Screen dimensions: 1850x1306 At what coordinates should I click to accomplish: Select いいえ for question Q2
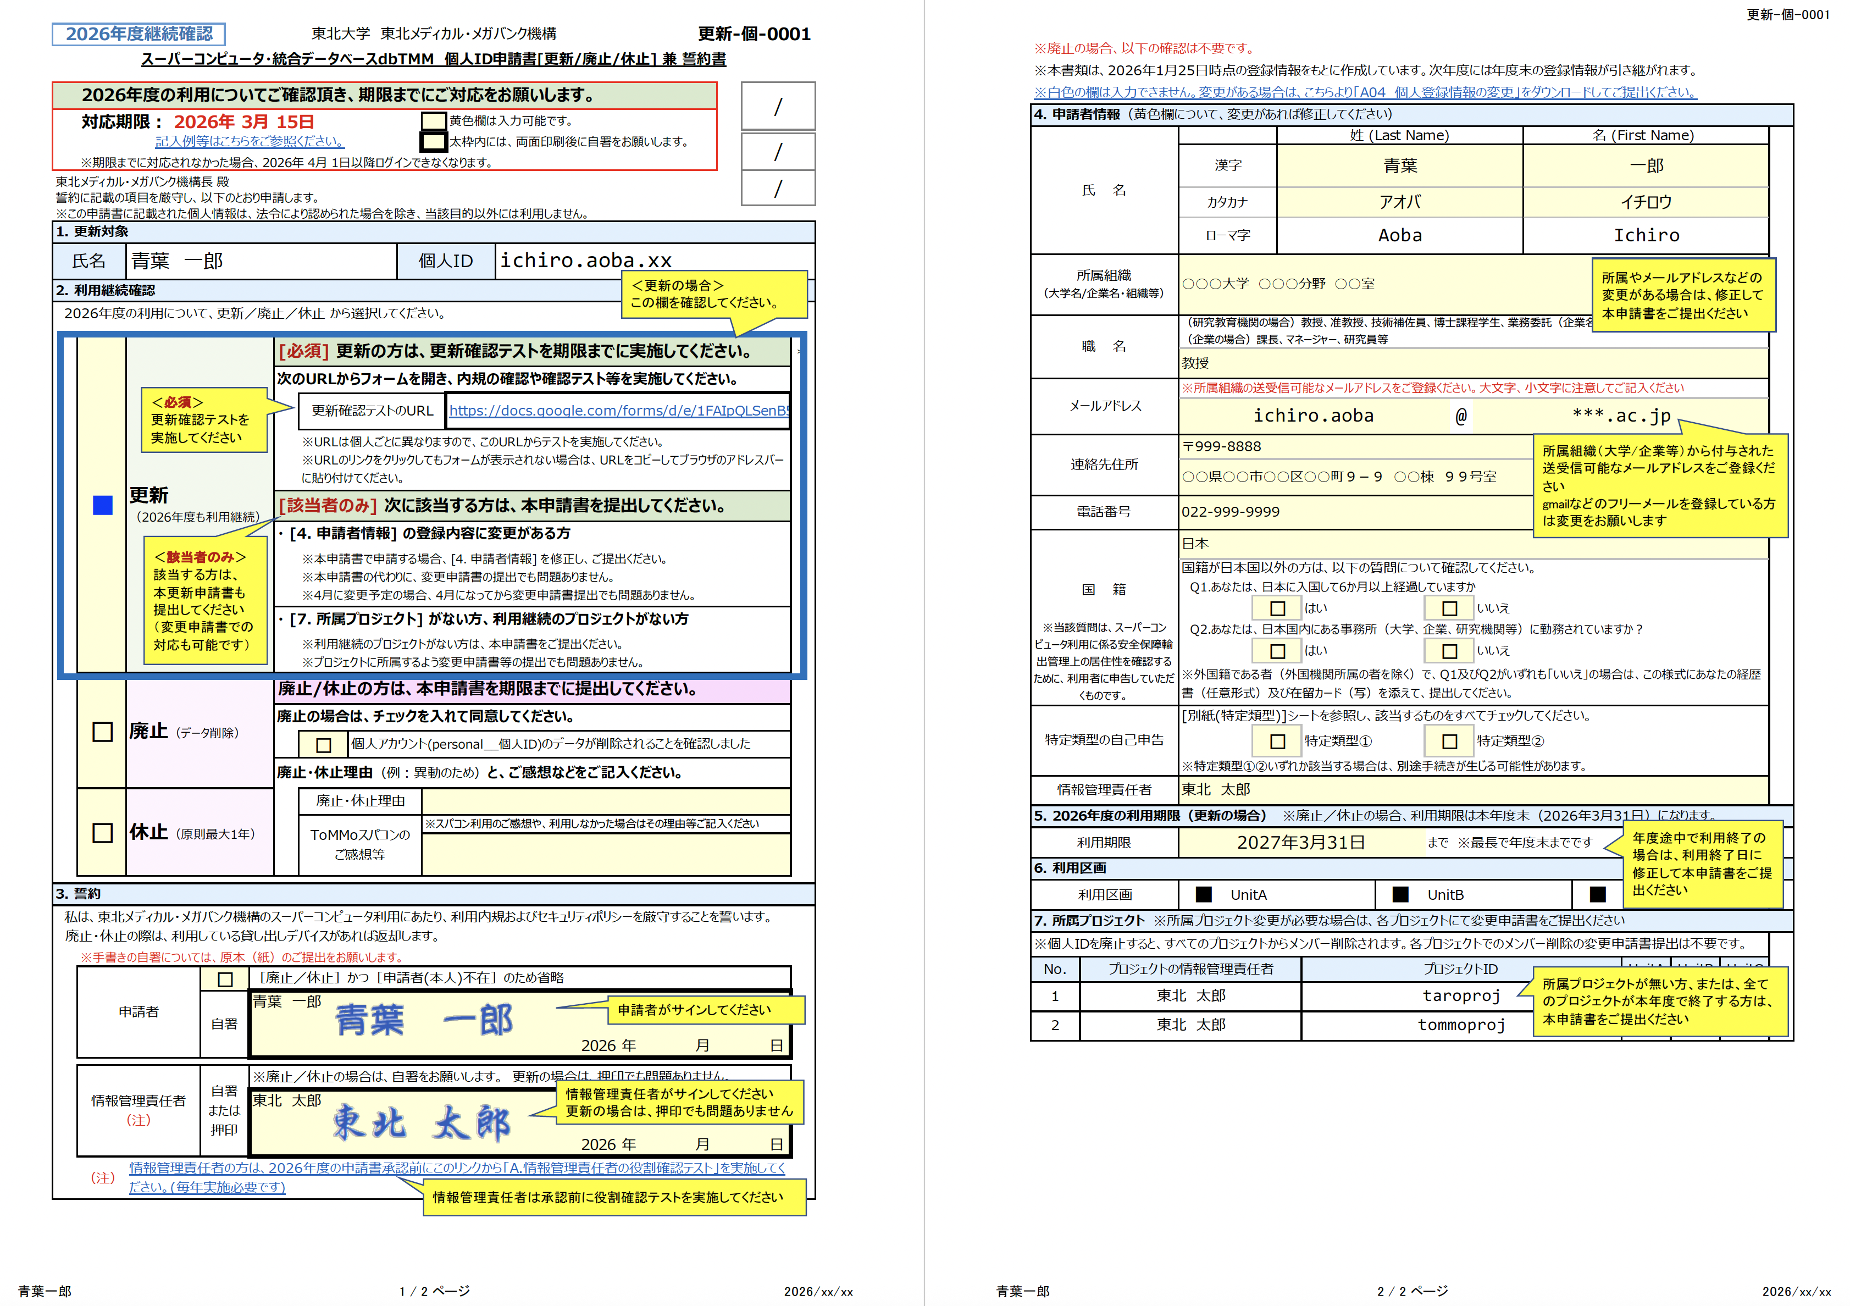tap(1449, 651)
